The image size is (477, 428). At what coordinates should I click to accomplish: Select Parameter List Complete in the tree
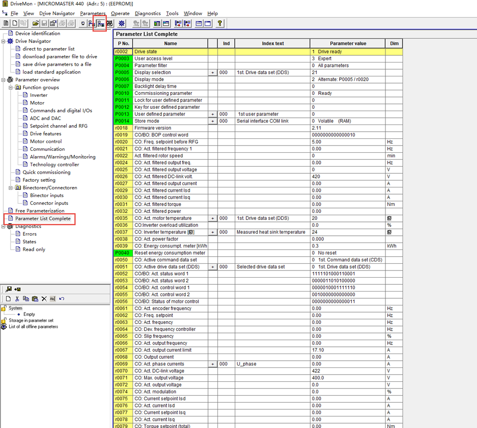[42, 219]
